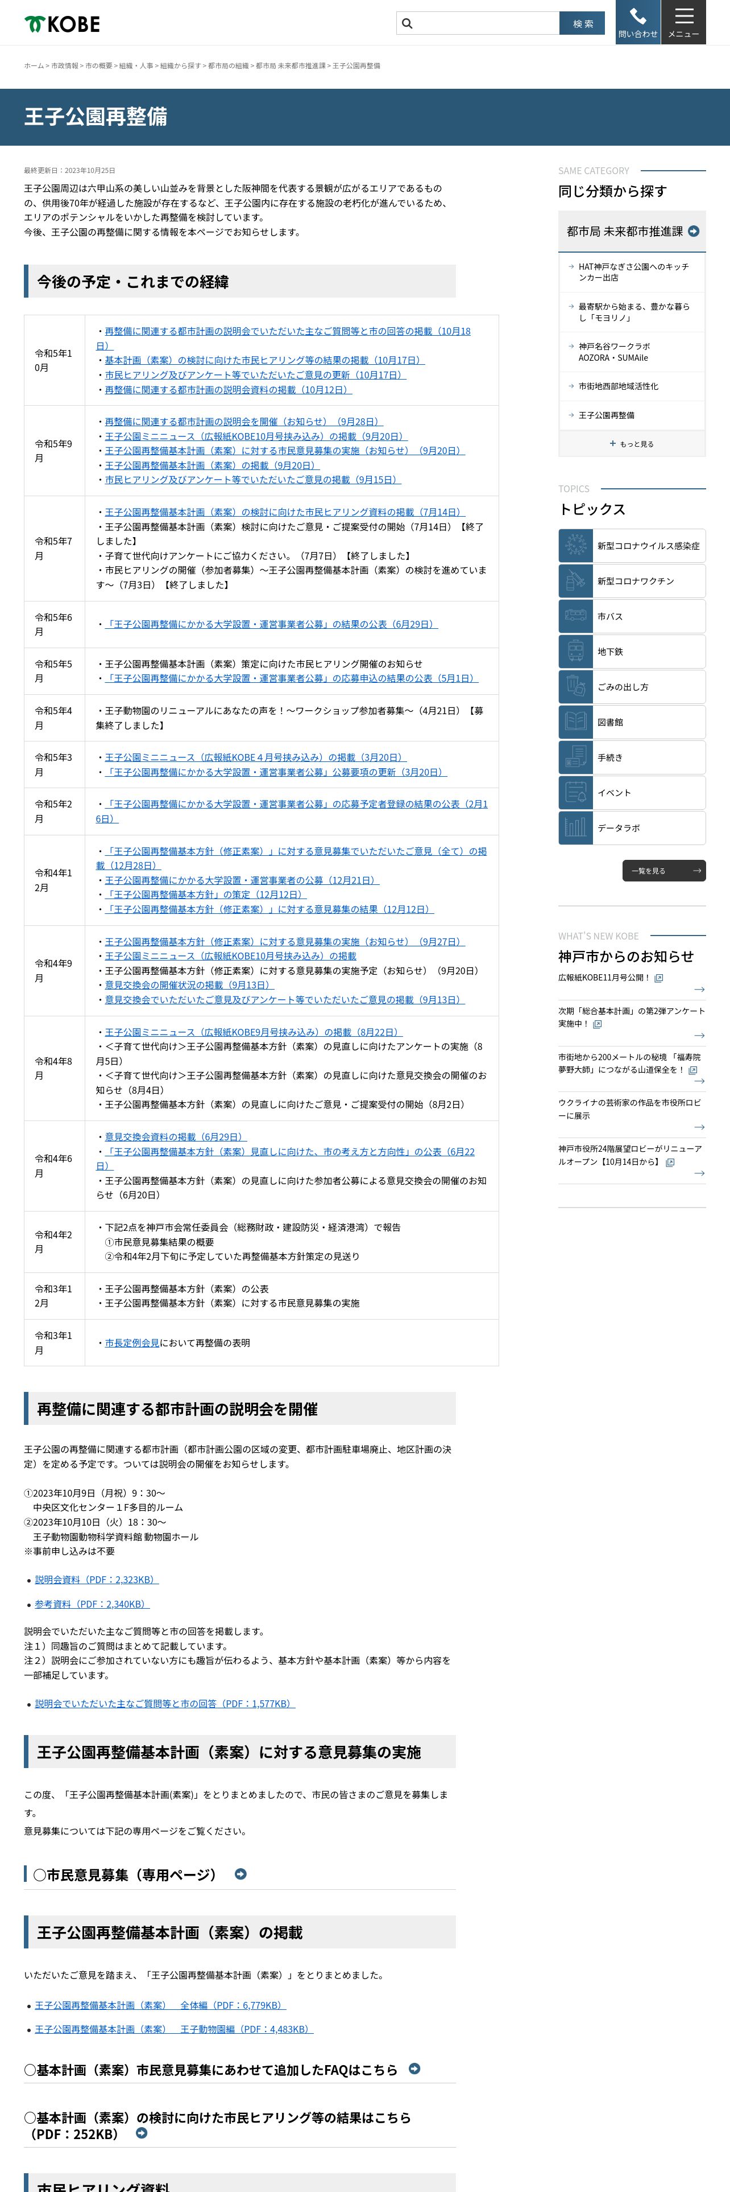The width and height of the screenshot is (730, 2192).
Task: Click 一覧を見る button under topics
Action: click(663, 871)
